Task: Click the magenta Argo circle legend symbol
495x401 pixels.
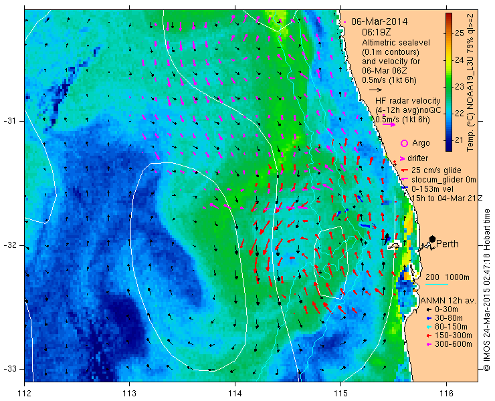Action: point(404,143)
